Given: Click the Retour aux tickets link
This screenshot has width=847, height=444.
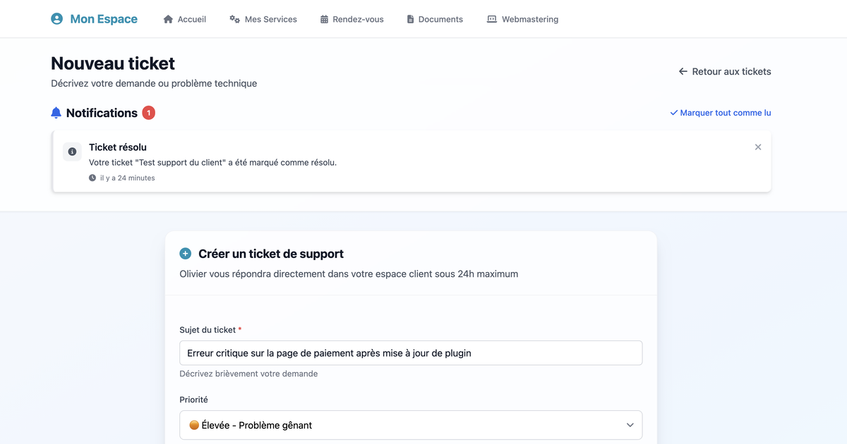Looking at the screenshot, I should [725, 71].
